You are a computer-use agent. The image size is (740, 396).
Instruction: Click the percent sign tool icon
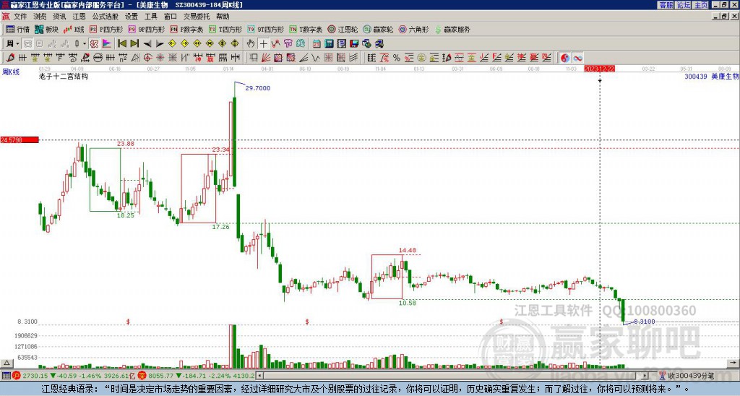[x=397, y=58]
